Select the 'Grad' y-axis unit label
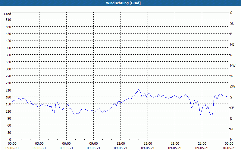The width and height of the screenshot is (241, 151). 8,14
